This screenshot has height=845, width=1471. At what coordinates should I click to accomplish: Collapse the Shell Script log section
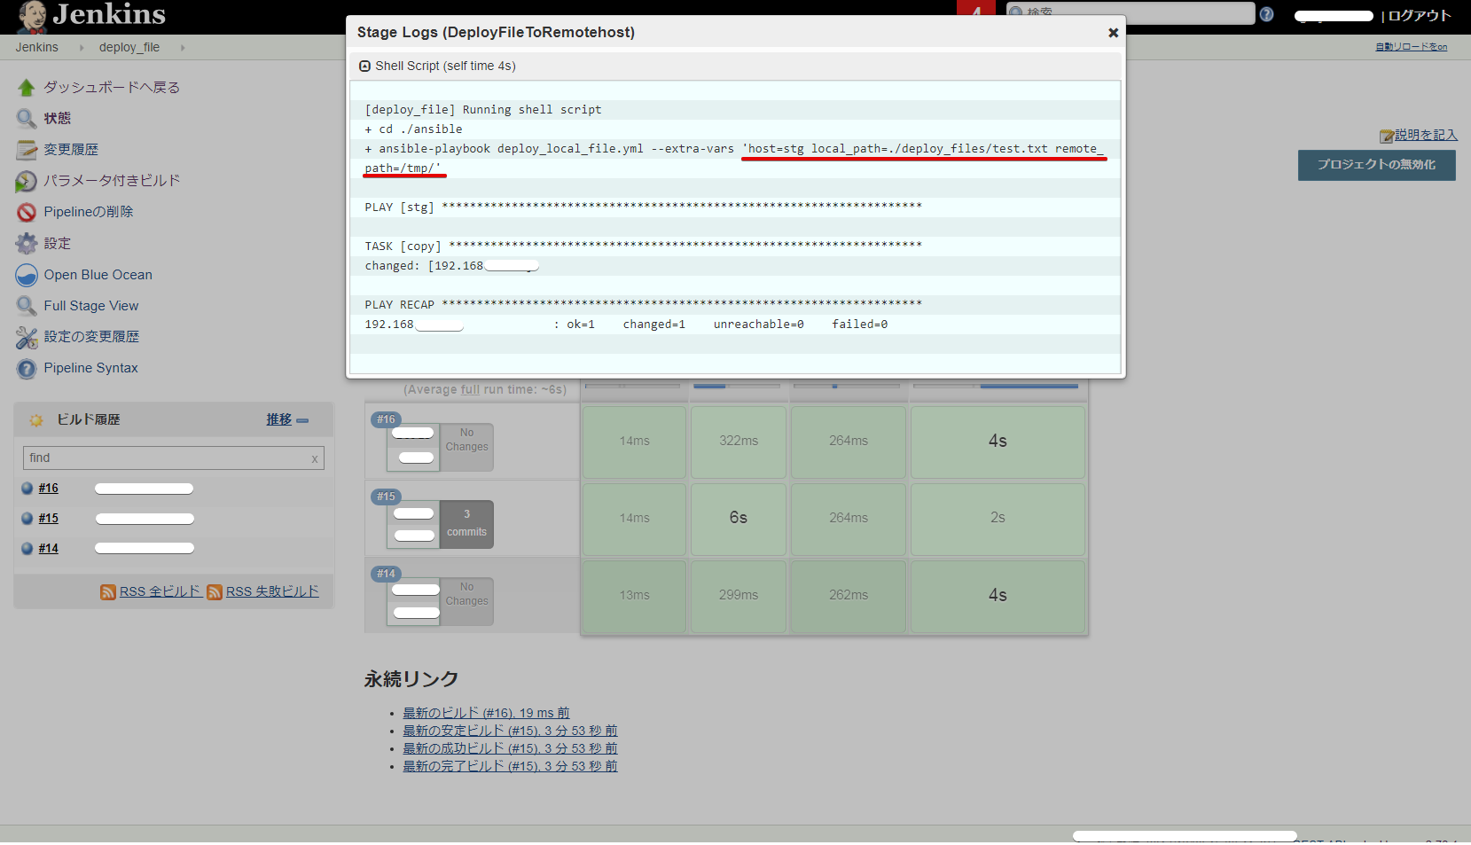pos(365,65)
